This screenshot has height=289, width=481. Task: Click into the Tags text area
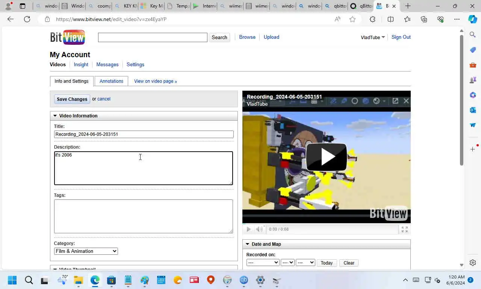pos(144,216)
